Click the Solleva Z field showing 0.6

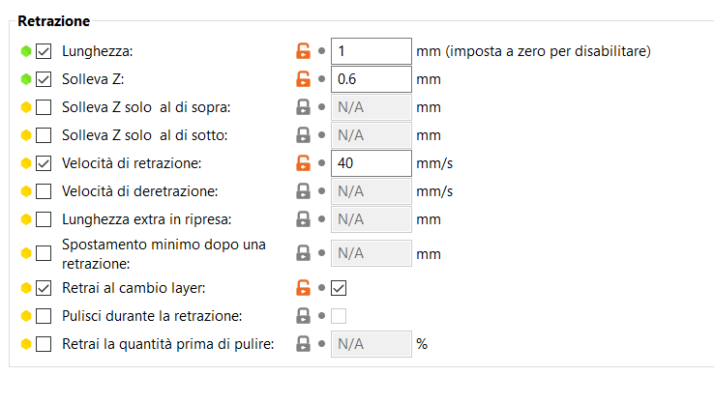point(372,79)
